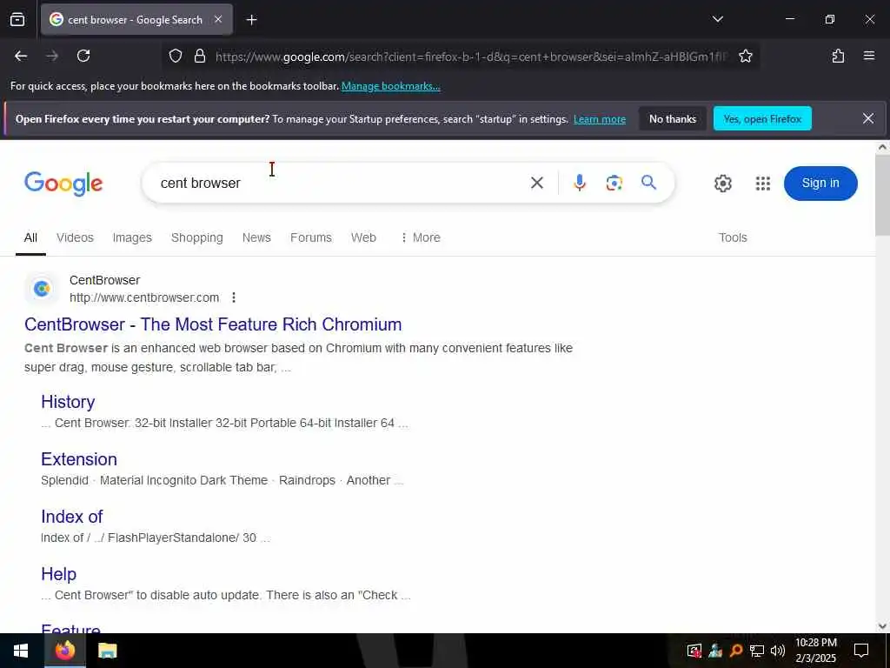890x668 pixels.
Task: Open the Extension sitelink
Action: coord(79,459)
